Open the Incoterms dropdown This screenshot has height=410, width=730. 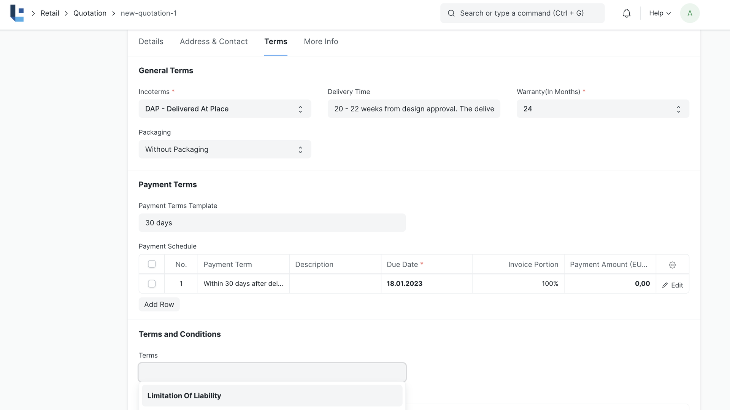click(x=224, y=109)
